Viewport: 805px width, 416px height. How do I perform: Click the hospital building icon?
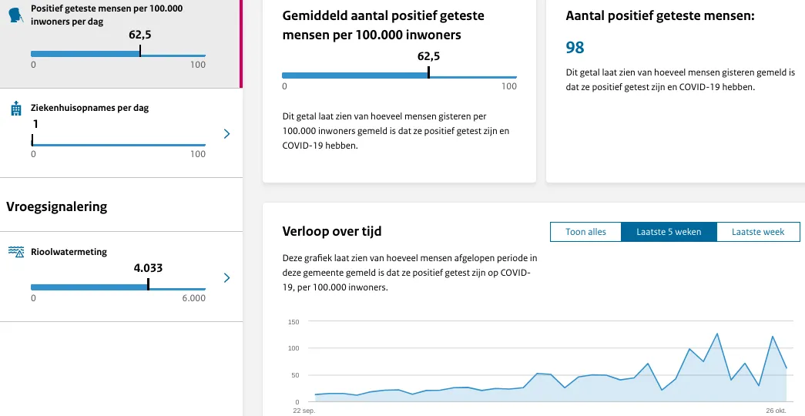pyautogui.click(x=15, y=109)
